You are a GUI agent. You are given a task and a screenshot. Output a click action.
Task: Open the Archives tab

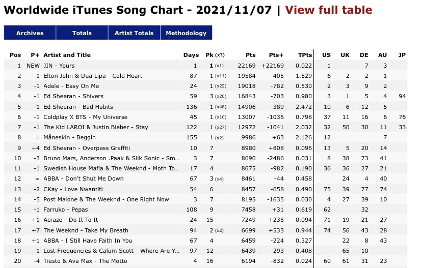pyautogui.click(x=30, y=33)
